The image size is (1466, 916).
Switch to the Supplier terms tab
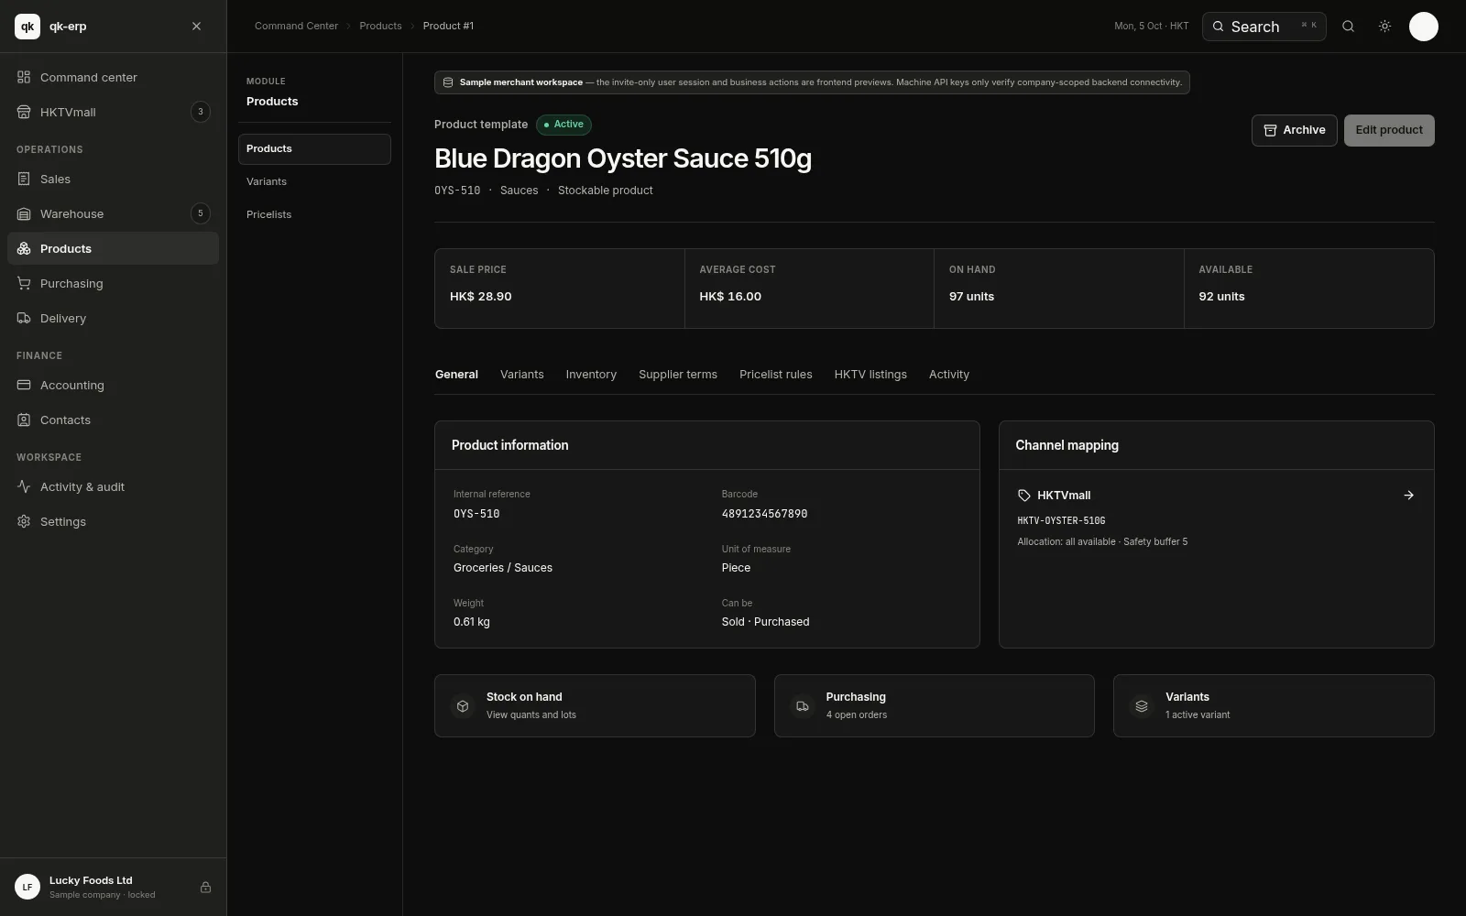(x=678, y=375)
